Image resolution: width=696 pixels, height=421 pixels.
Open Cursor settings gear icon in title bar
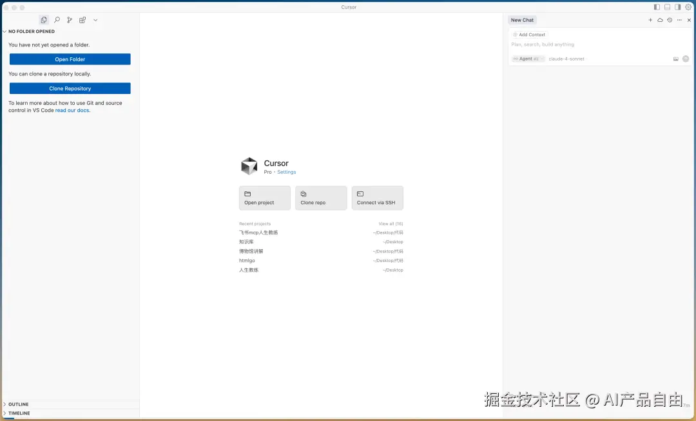tap(688, 7)
